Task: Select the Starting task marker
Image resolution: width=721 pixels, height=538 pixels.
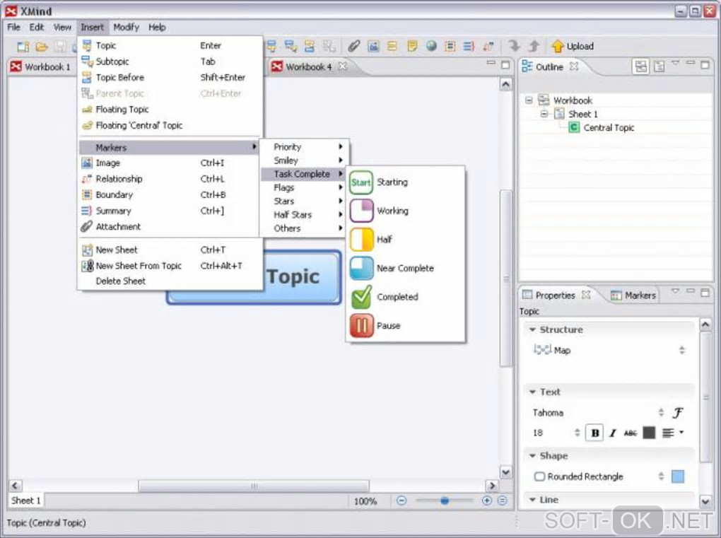Action: click(x=404, y=182)
